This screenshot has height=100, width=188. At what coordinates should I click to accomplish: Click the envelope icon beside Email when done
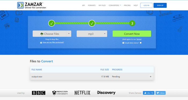click(123, 43)
